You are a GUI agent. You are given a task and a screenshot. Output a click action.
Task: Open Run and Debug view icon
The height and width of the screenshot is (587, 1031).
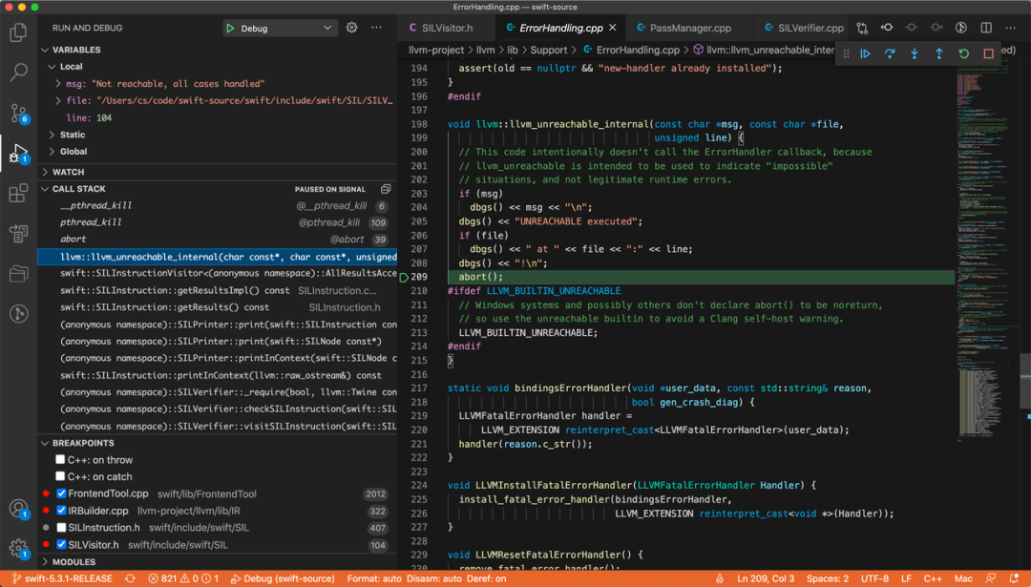(18, 153)
